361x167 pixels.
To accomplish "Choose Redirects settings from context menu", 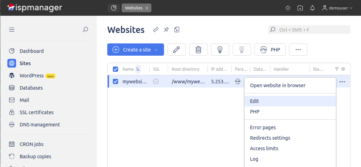I will click(x=270, y=138).
